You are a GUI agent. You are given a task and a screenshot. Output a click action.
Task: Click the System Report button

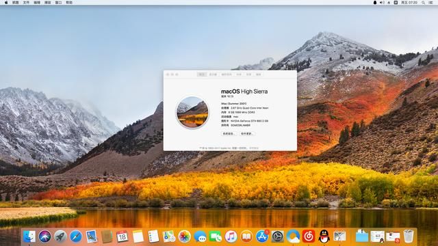[x=229, y=134]
